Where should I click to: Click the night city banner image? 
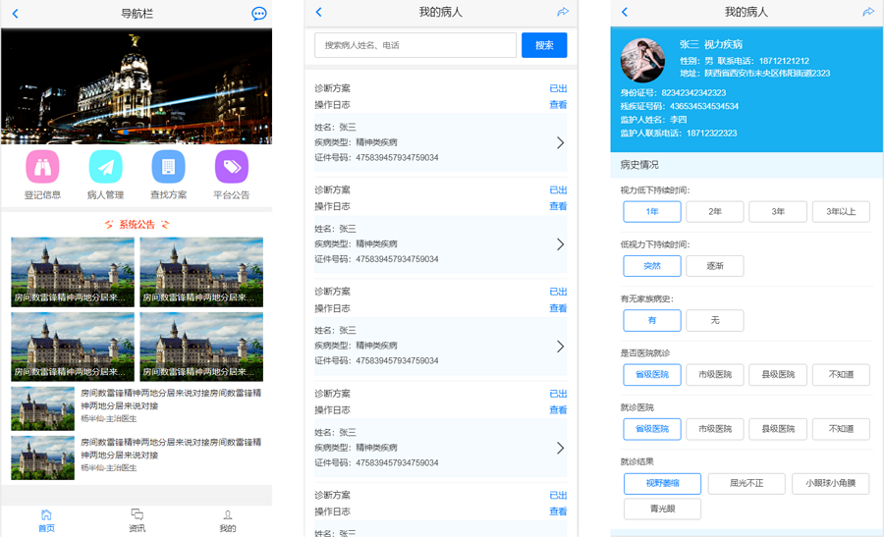point(137,86)
